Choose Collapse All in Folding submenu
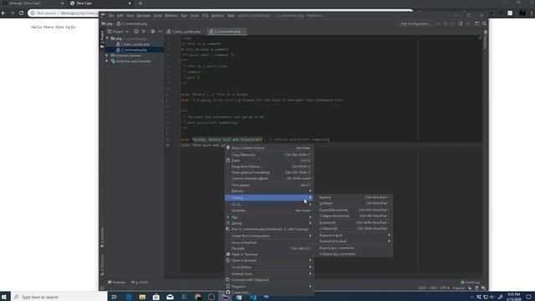 [x=354, y=228]
